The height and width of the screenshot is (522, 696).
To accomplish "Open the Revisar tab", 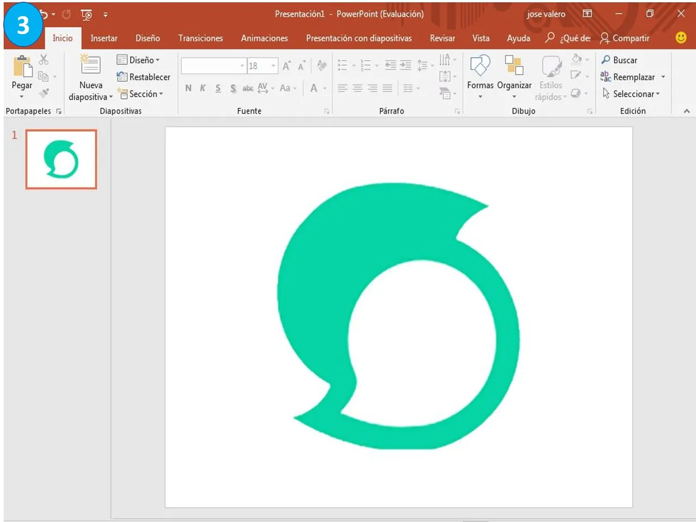I will coord(443,38).
